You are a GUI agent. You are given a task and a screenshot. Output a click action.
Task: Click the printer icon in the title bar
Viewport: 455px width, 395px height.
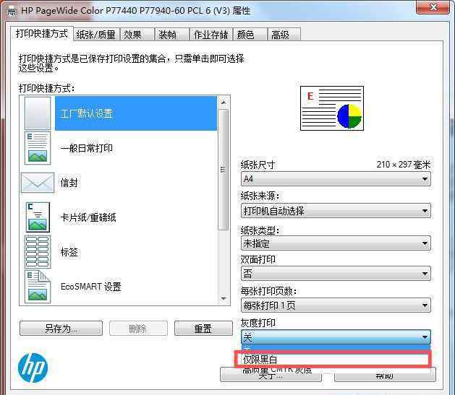[x=12, y=12]
